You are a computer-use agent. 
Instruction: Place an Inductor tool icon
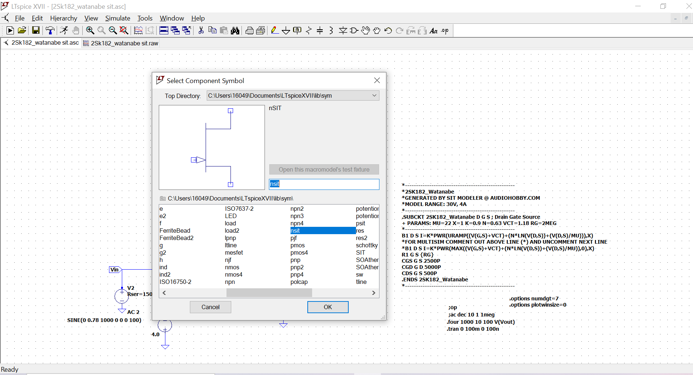(x=331, y=31)
